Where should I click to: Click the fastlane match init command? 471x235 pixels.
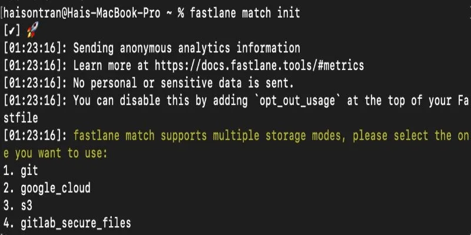[x=245, y=13]
